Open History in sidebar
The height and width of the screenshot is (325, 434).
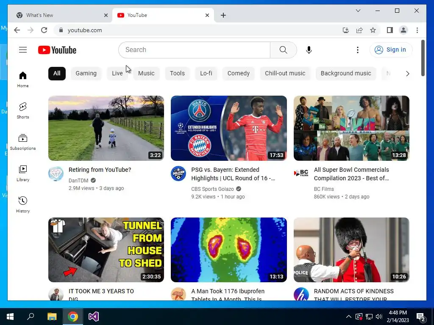tap(23, 204)
